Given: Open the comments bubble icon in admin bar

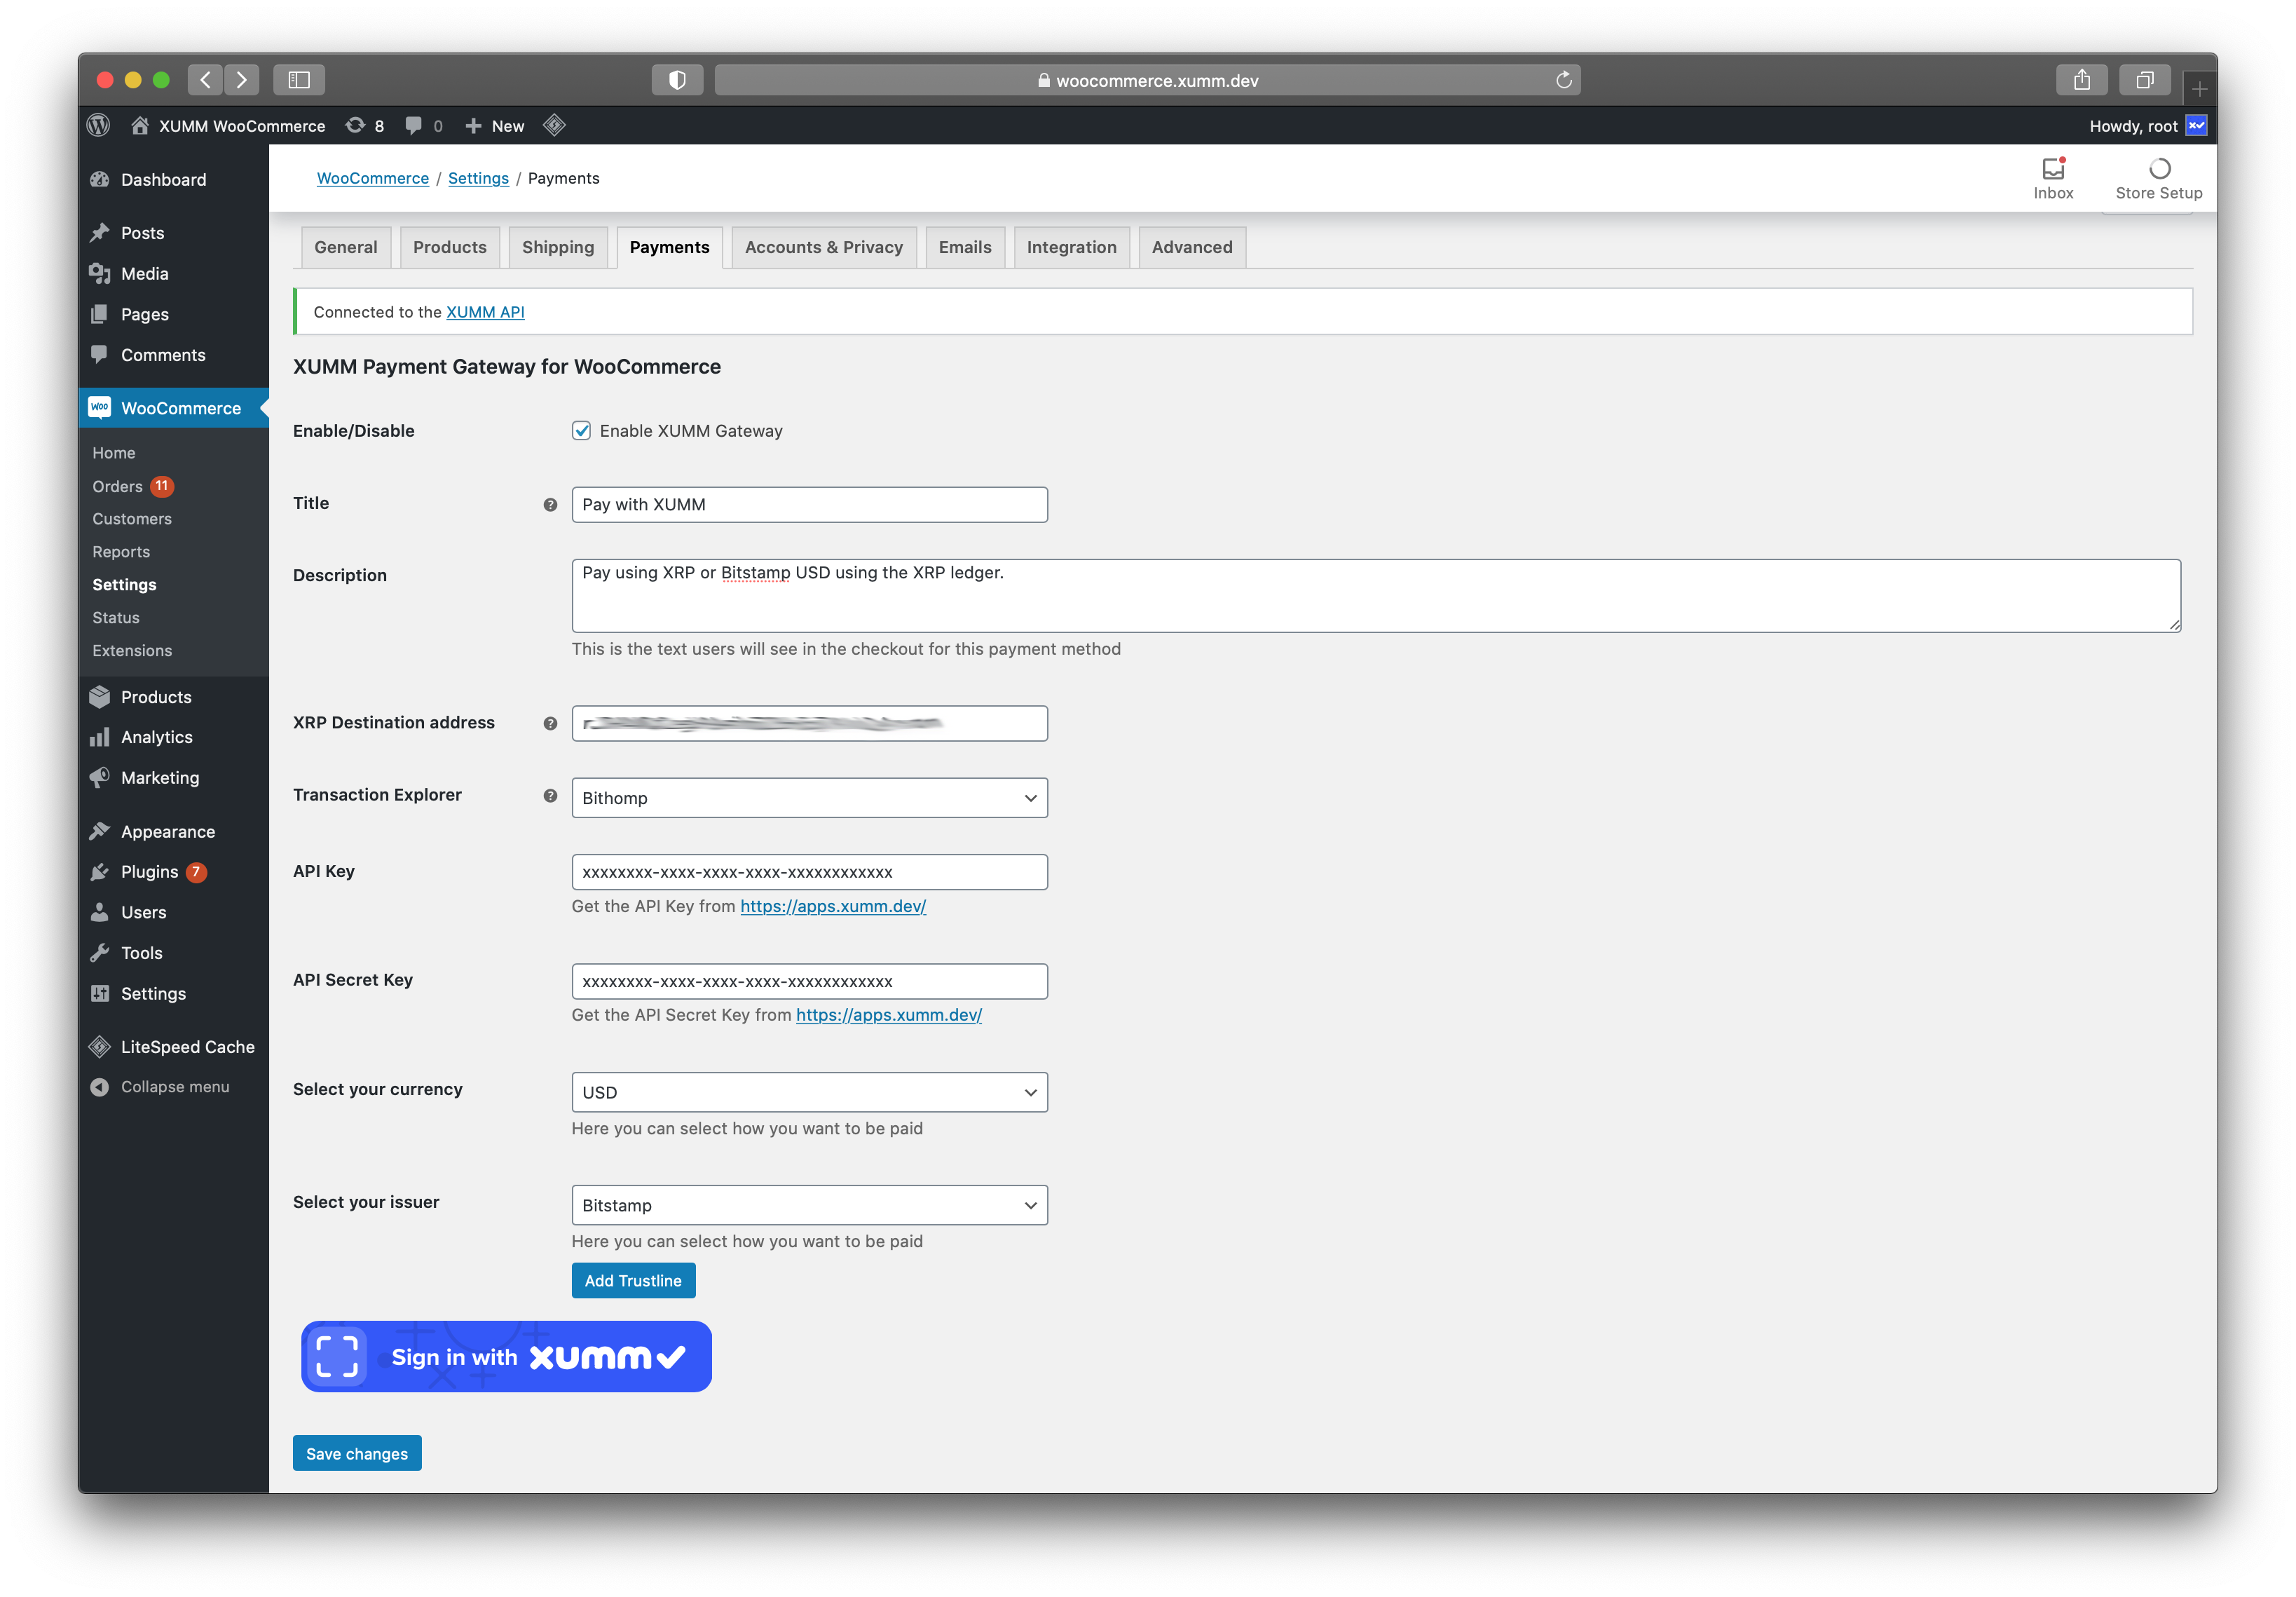Looking at the screenshot, I should 413,125.
